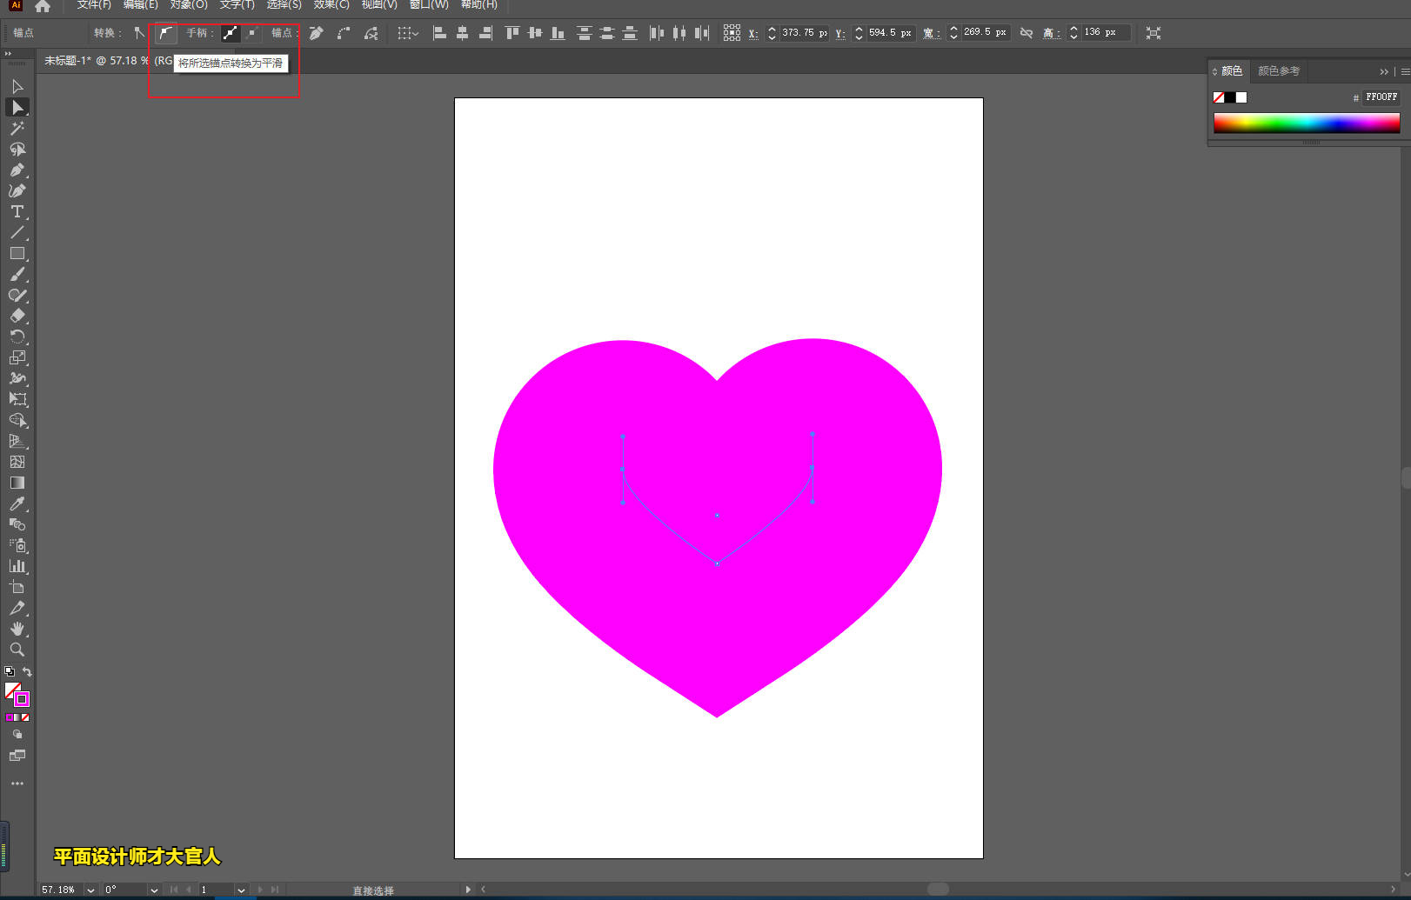Click convert anchor points to smooth button
This screenshot has height=900, width=1411.
[165, 33]
